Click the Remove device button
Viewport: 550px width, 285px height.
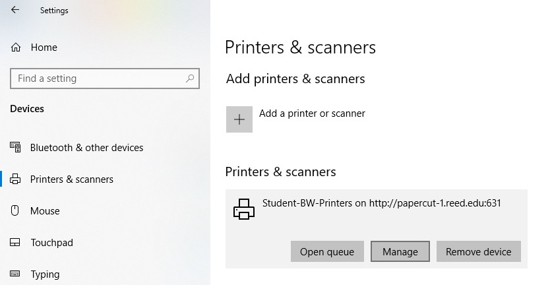coord(478,251)
